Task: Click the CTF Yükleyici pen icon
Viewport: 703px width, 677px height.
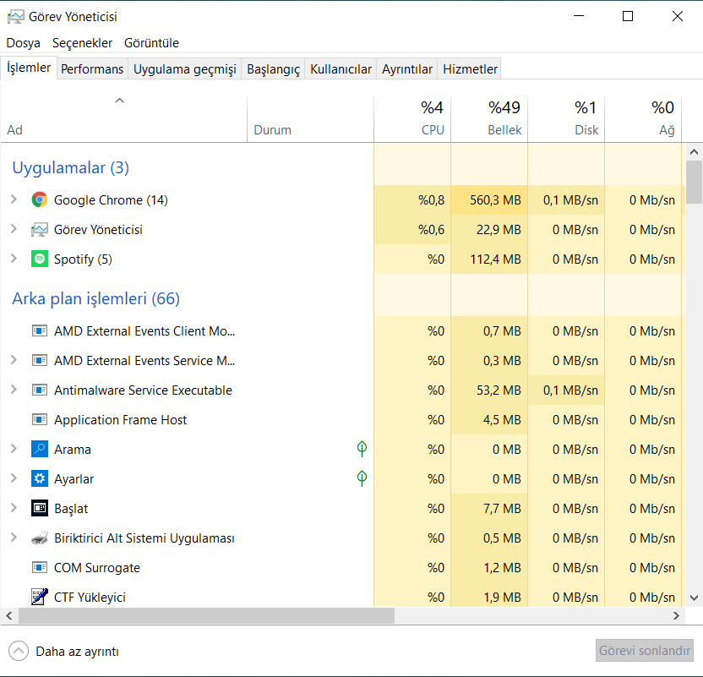Action: click(x=39, y=598)
